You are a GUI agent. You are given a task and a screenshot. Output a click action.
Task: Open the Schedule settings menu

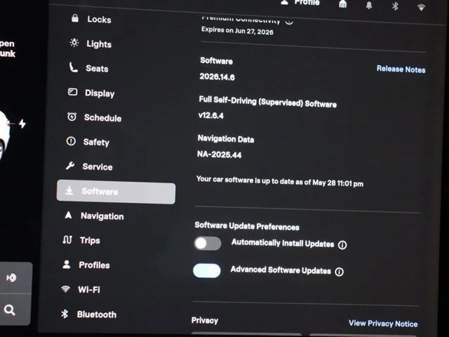coord(94,117)
